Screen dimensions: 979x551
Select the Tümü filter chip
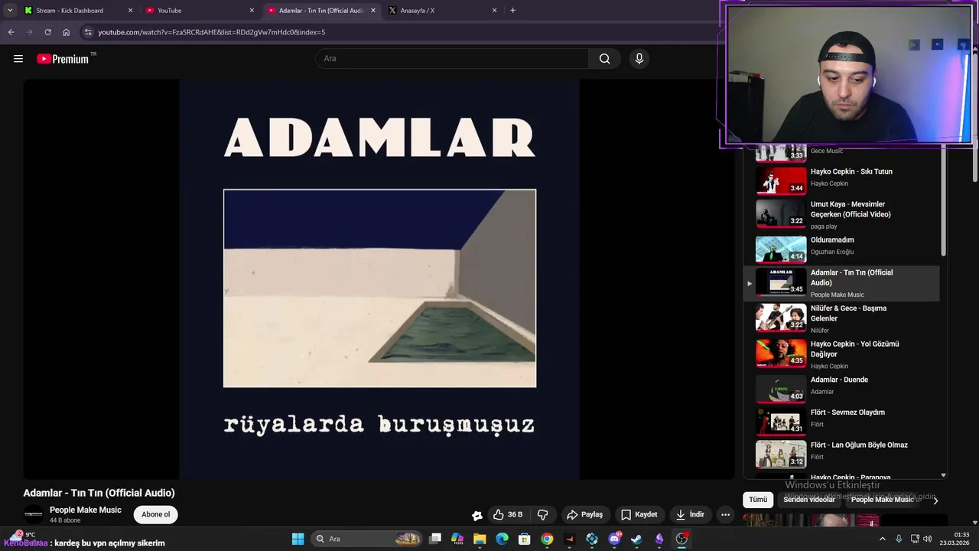tap(758, 500)
